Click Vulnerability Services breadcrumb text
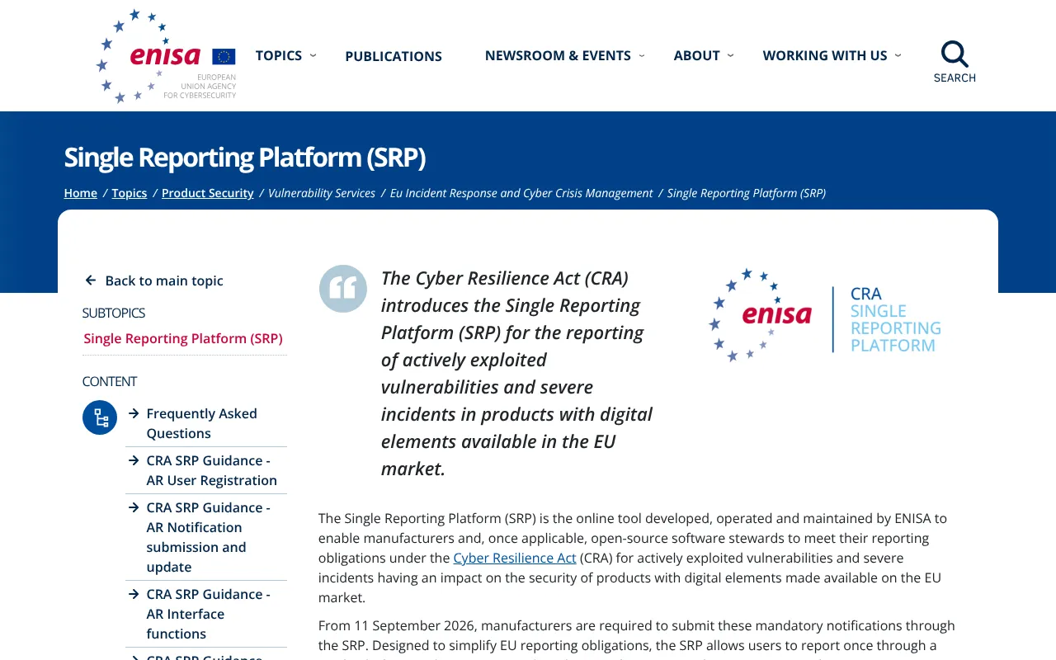1056x660 pixels. (x=322, y=193)
